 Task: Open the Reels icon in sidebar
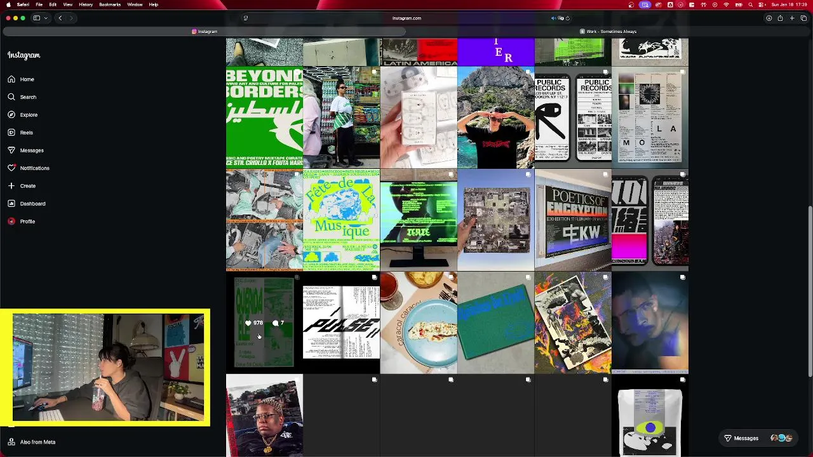pos(11,133)
